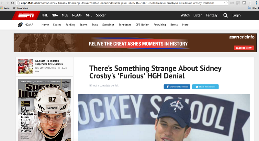Viewport: 259px width, 141px height.
Task: Open the Recruiting tab
Action: click(160, 25)
